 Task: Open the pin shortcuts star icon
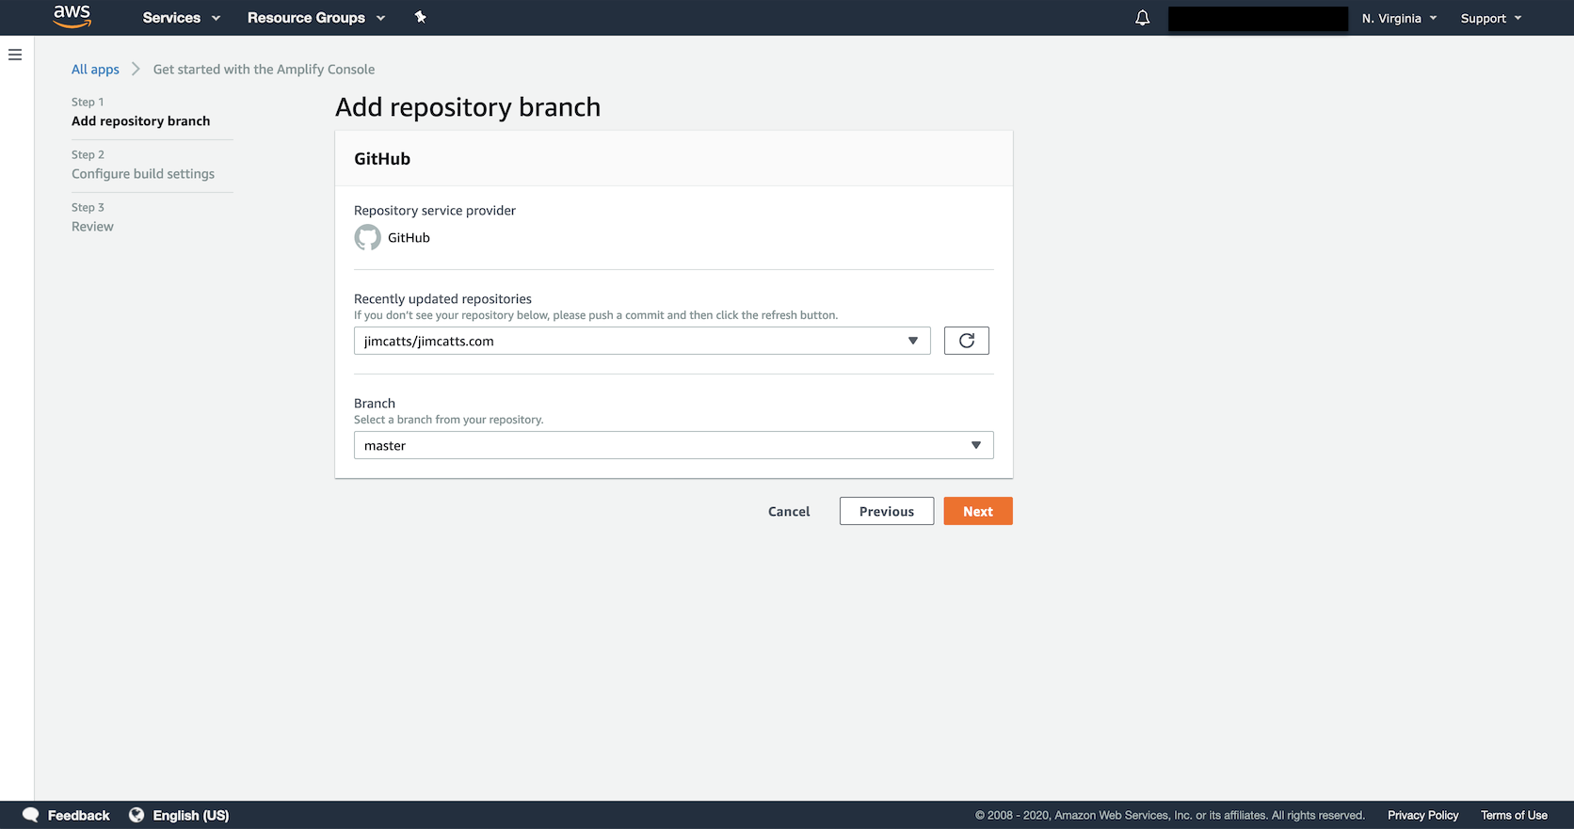pos(421,17)
